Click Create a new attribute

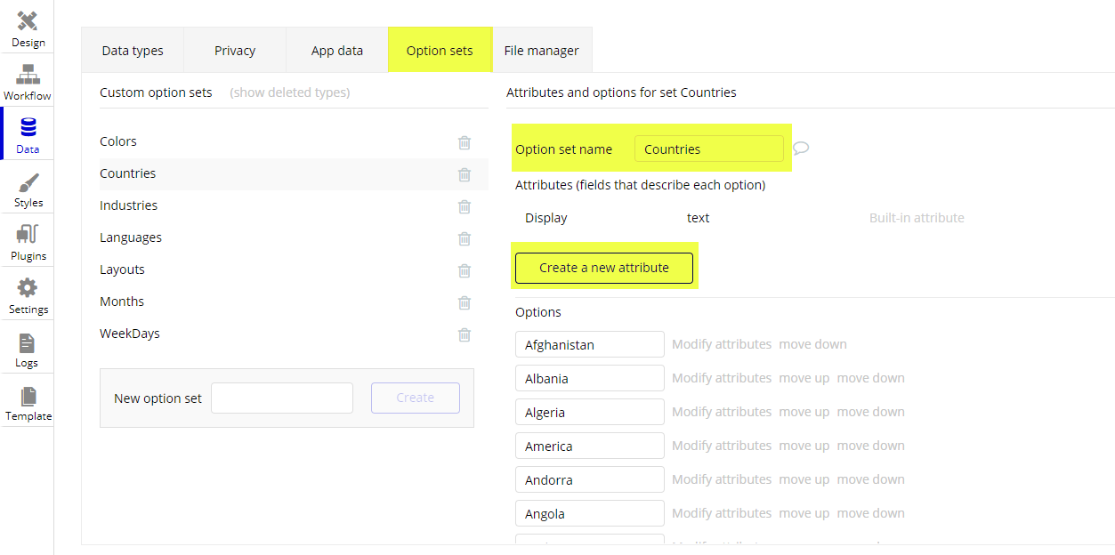point(604,268)
